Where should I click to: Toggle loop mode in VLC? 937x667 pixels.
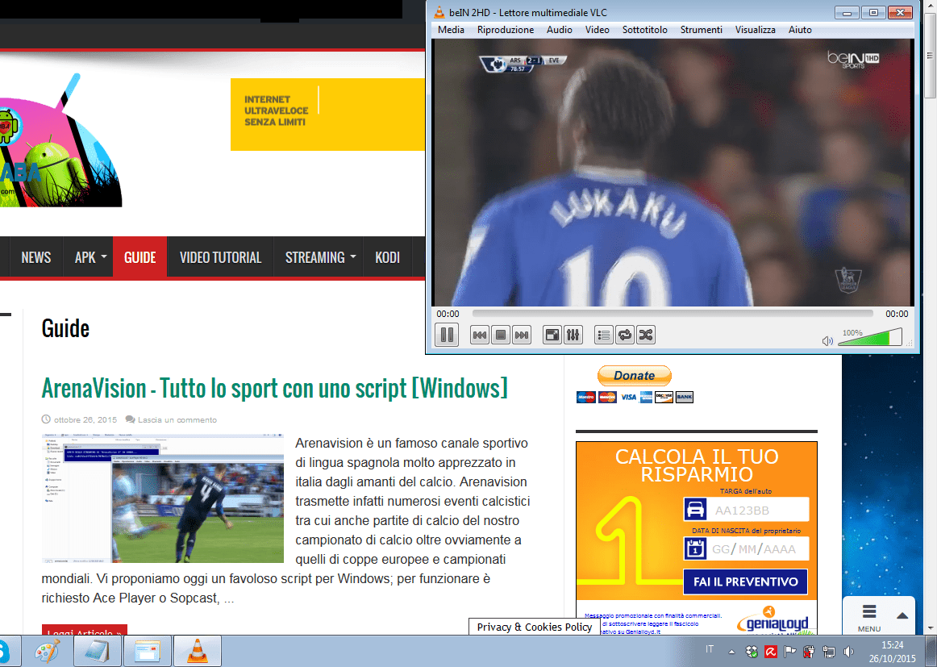(x=625, y=336)
